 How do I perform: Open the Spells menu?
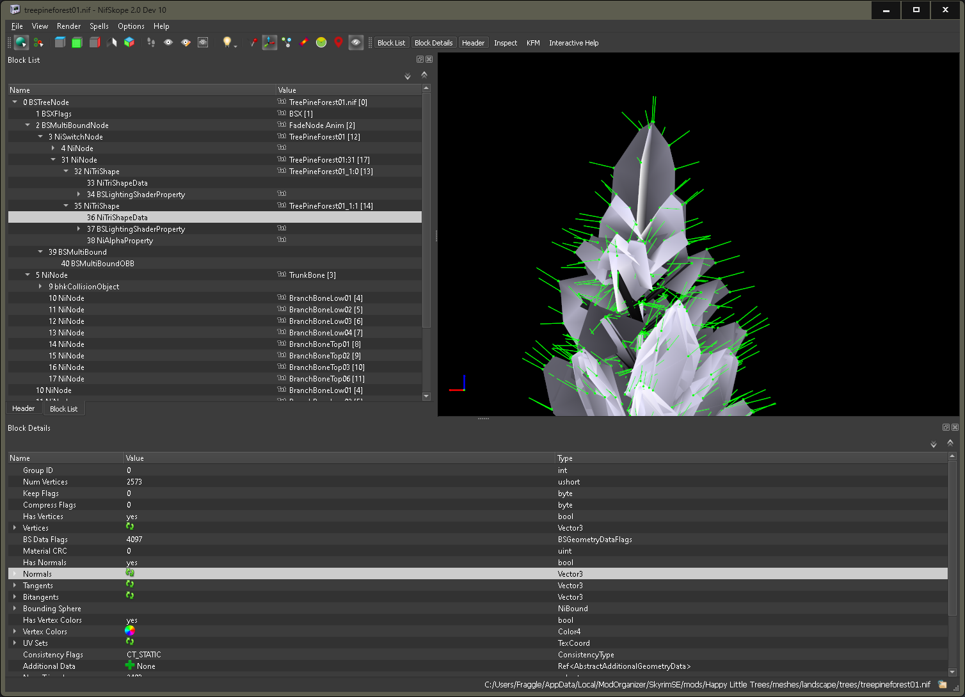[99, 26]
